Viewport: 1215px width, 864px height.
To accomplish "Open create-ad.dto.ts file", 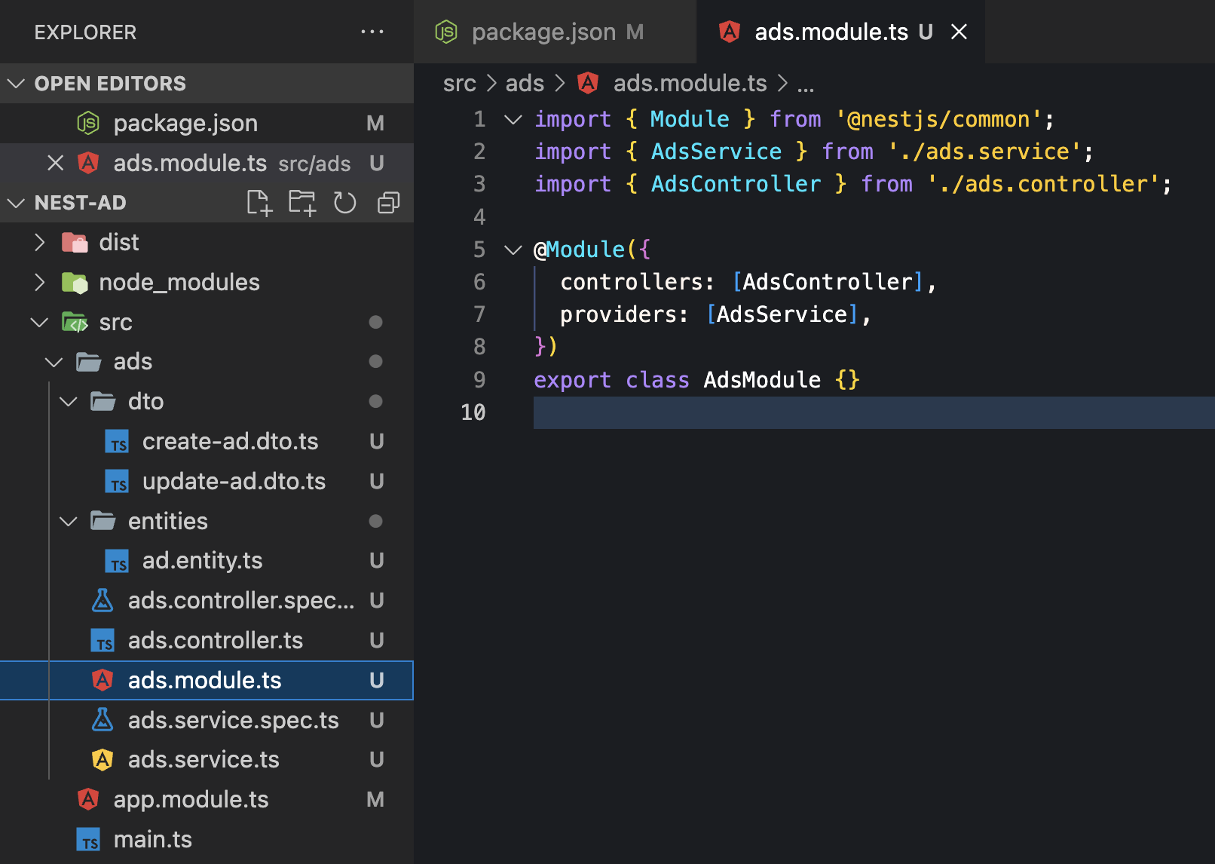I will tap(207, 441).
